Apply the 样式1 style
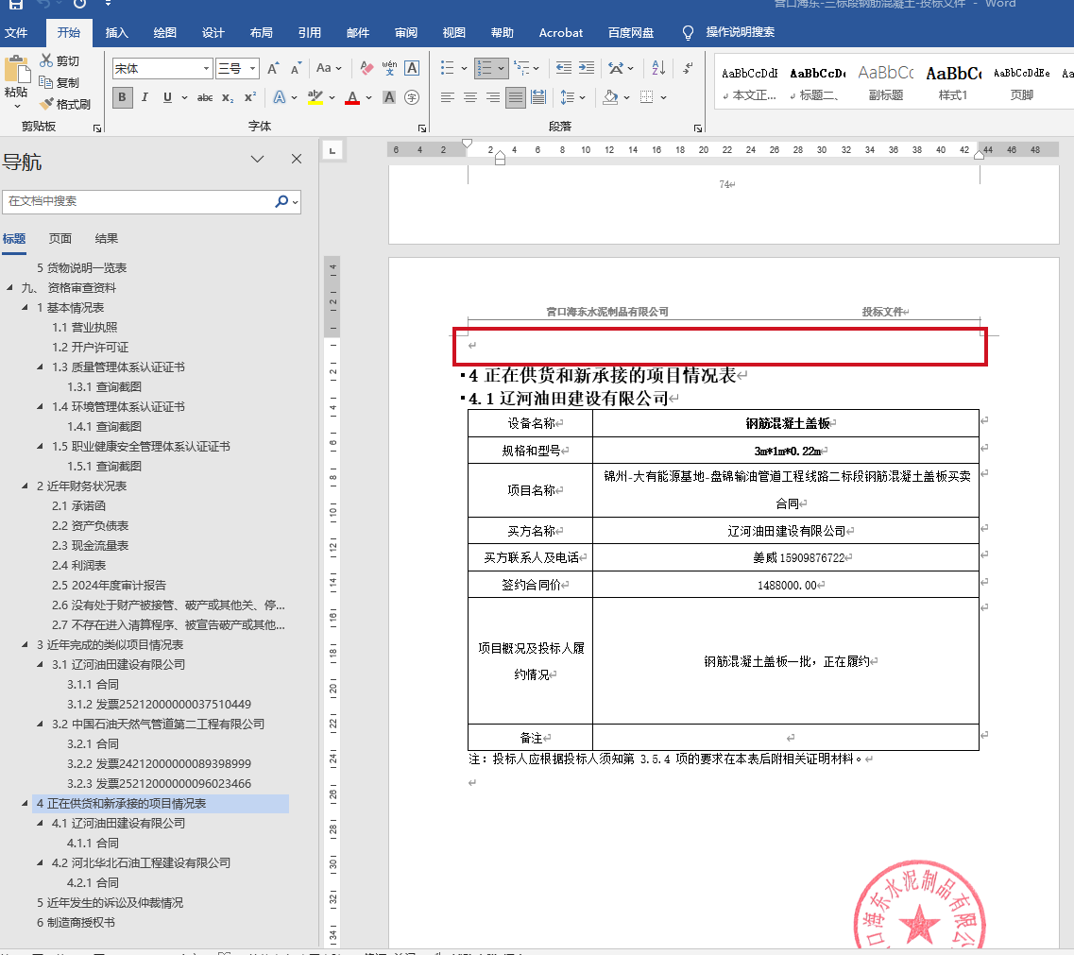Screen dimensions: 1074x955 tap(953, 82)
